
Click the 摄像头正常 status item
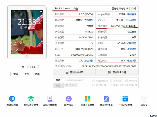click(117, 85)
